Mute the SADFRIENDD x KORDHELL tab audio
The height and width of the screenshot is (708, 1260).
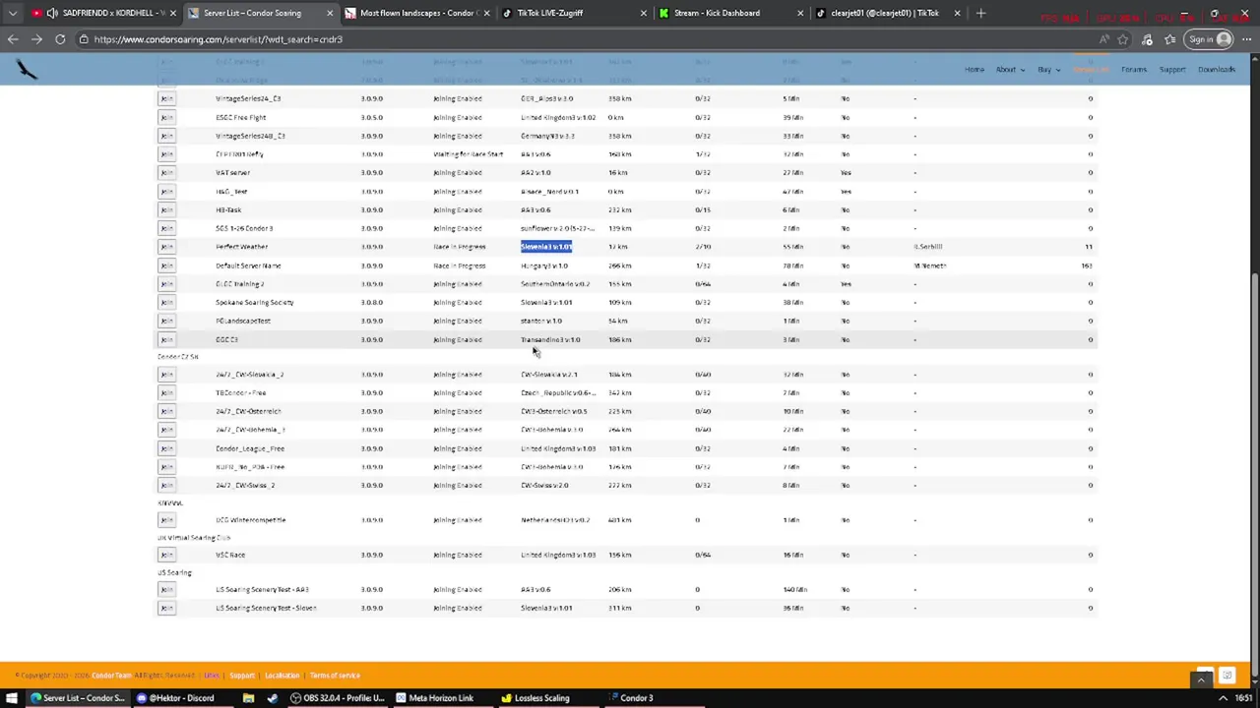click(x=51, y=13)
